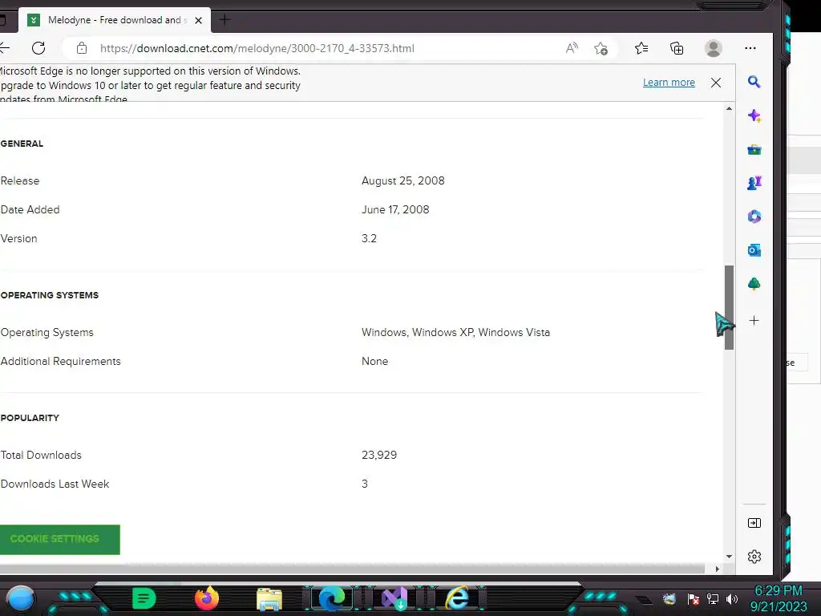821x616 pixels.
Task: Click the scrollbar up arrow
Action: [729, 108]
